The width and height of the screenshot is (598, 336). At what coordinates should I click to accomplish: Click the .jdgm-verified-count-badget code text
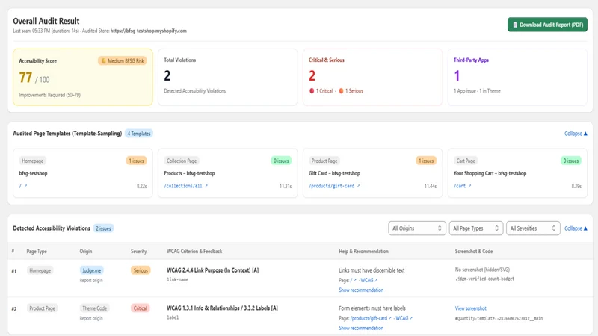[484, 279]
